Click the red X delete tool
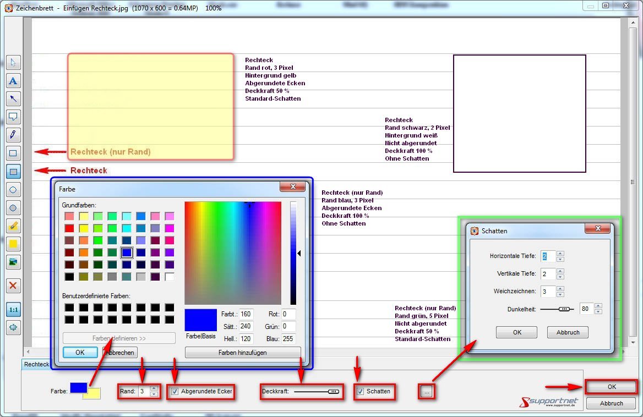 tap(14, 286)
